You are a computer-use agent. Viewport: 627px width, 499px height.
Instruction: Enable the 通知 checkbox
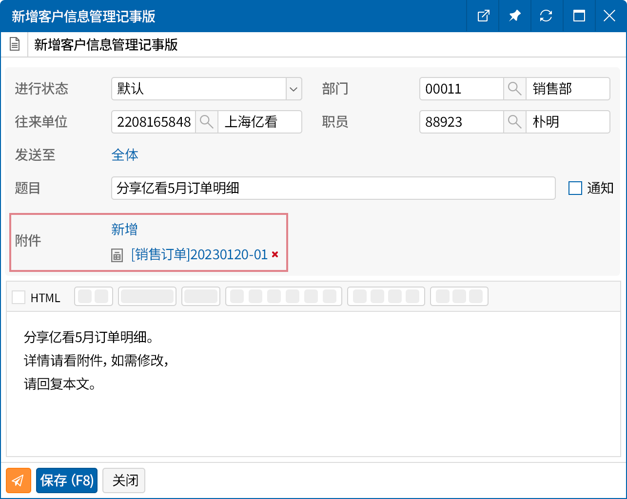[575, 188]
